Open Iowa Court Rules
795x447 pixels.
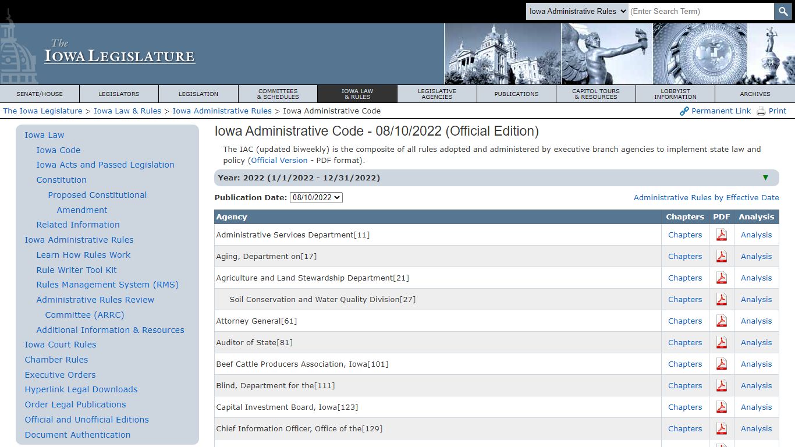coord(61,345)
